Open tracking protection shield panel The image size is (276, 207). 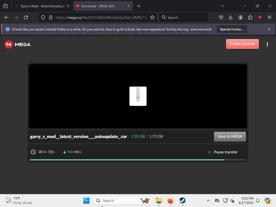coord(43,17)
